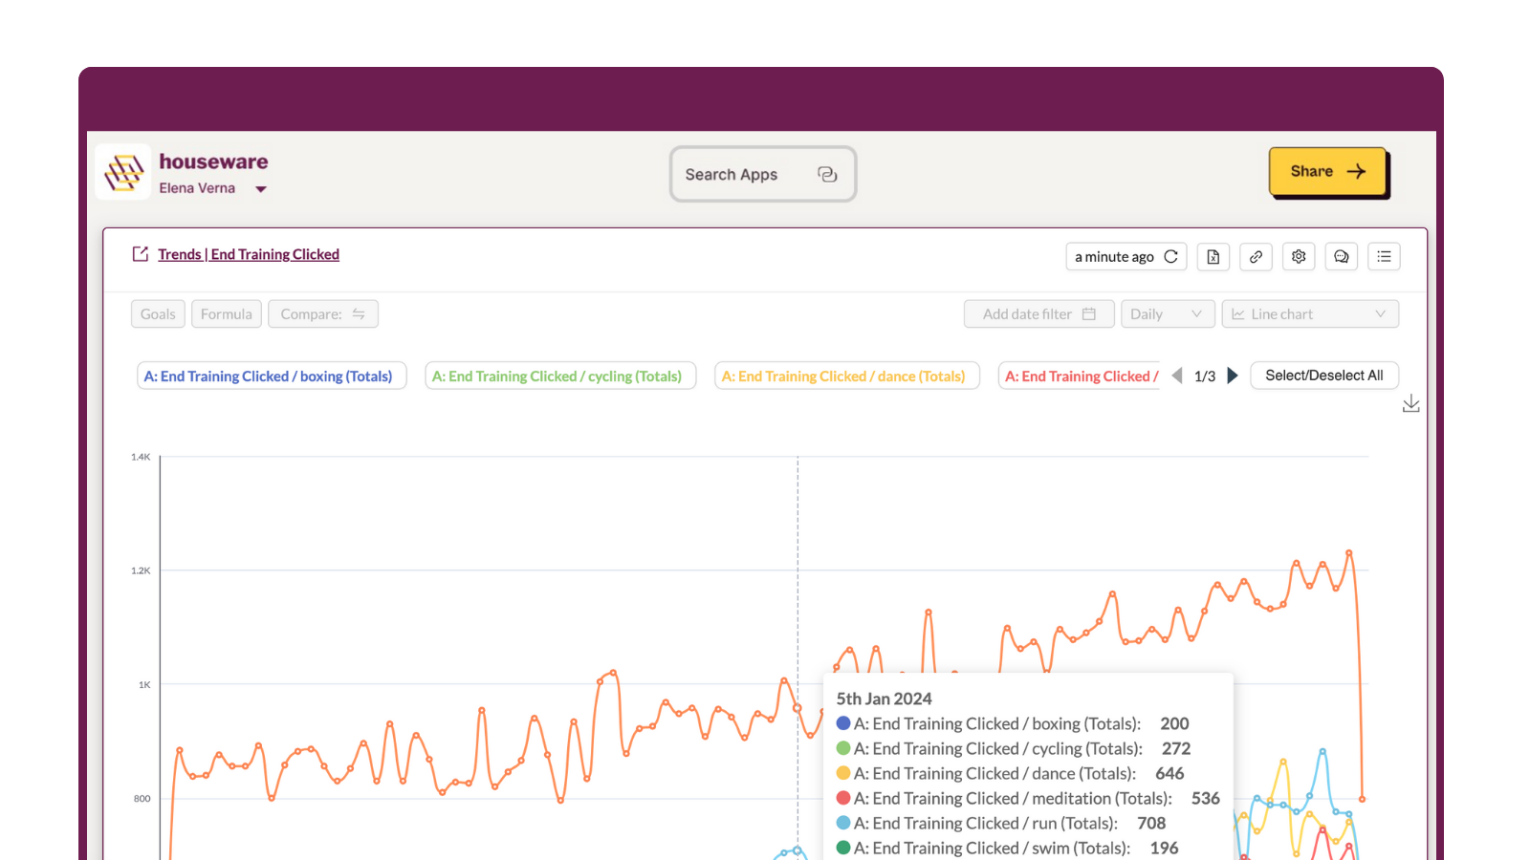Image resolution: width=1530 pixels, height=860 pixels.
Task: Click the 1K y-axis label
Action: tap(144, 684)
